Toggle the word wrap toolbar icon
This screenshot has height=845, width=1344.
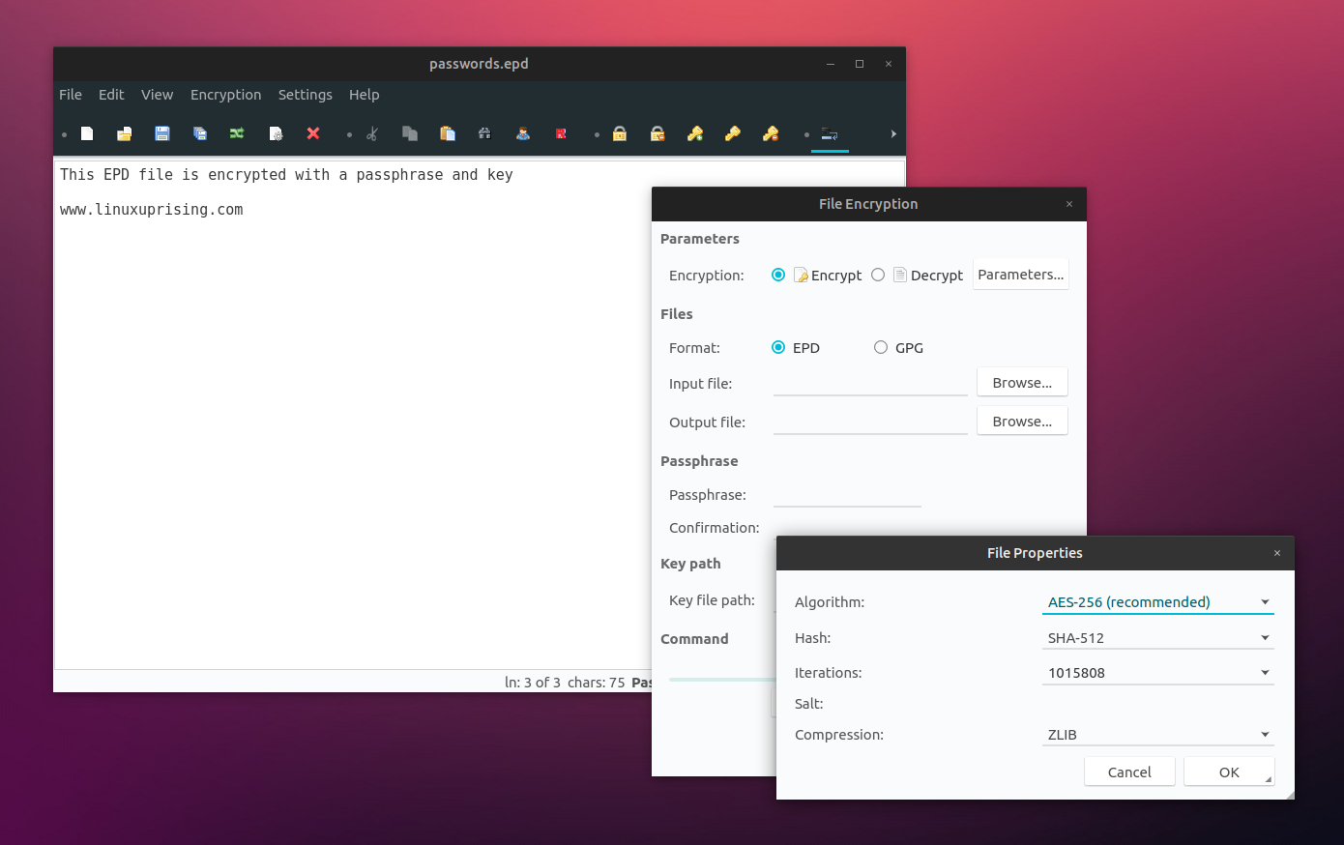(830, 133)
